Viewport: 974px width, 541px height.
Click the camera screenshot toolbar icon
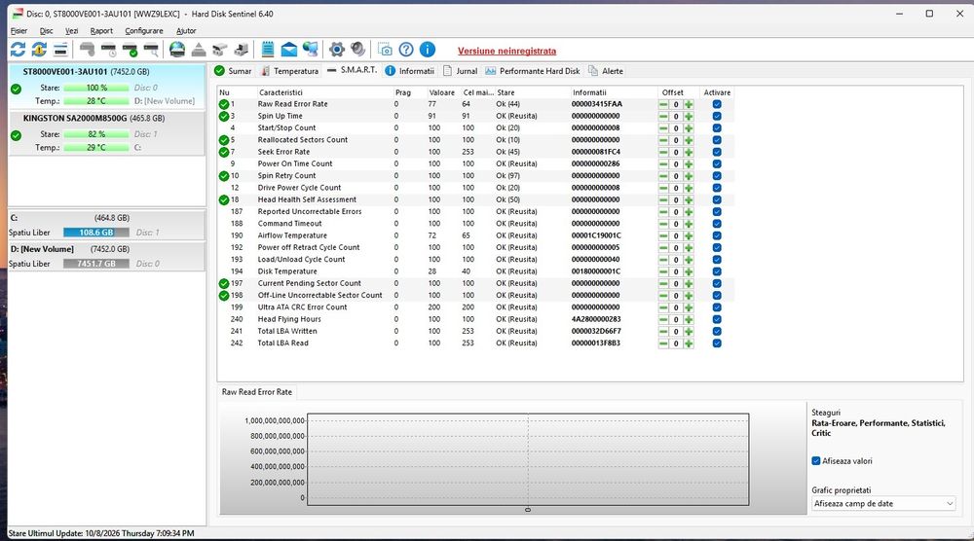point(385,50)
